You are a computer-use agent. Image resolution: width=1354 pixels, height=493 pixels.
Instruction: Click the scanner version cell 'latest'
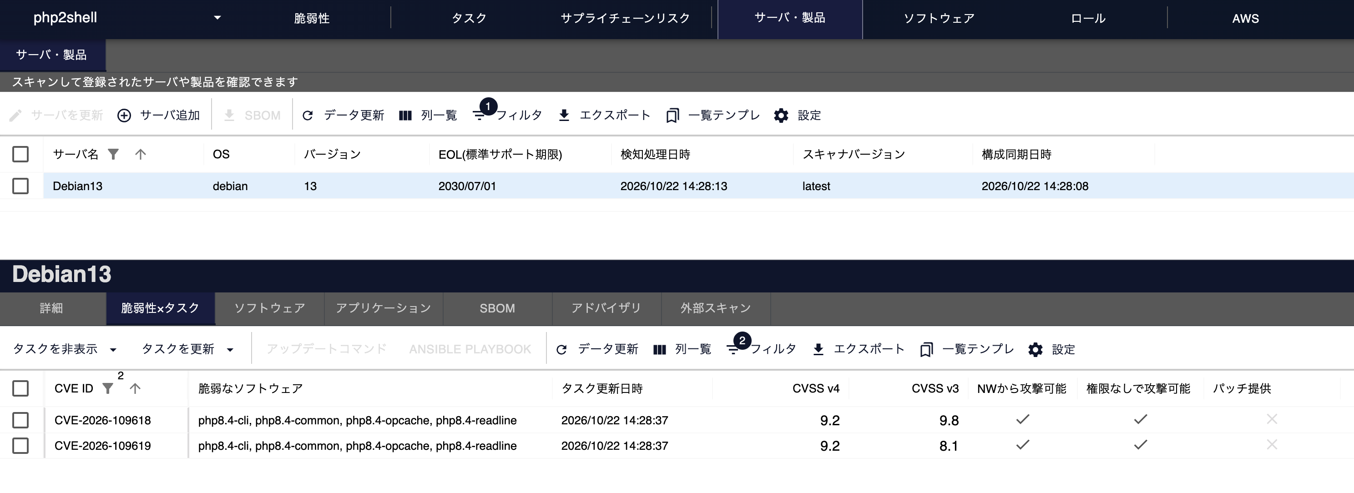pyautogui.click(x=816, y=186)
